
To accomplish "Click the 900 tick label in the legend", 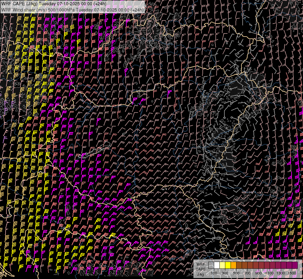I will [258, 273].
